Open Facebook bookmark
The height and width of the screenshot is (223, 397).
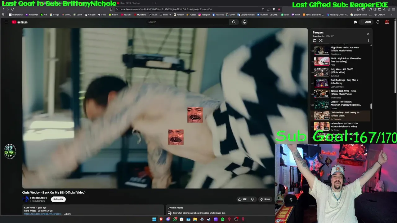pos(218,15)
